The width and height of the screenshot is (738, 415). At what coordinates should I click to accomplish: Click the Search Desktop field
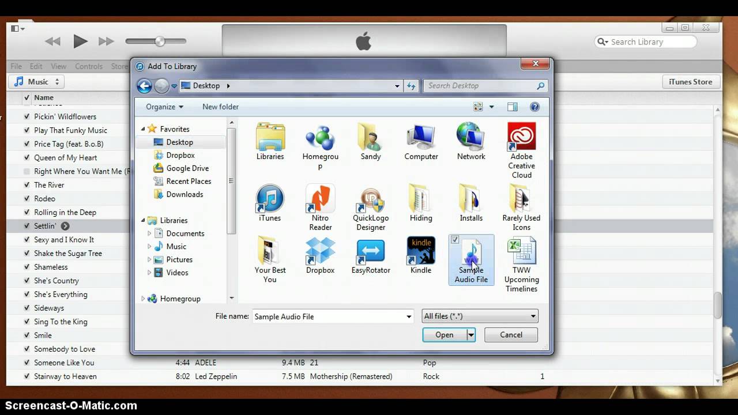click(x=484, y=86)
